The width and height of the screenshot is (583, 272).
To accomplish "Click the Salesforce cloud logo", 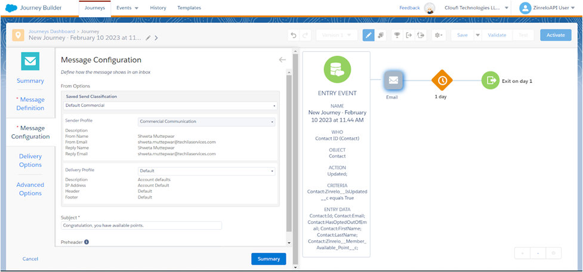I will [x=11, y=7].
